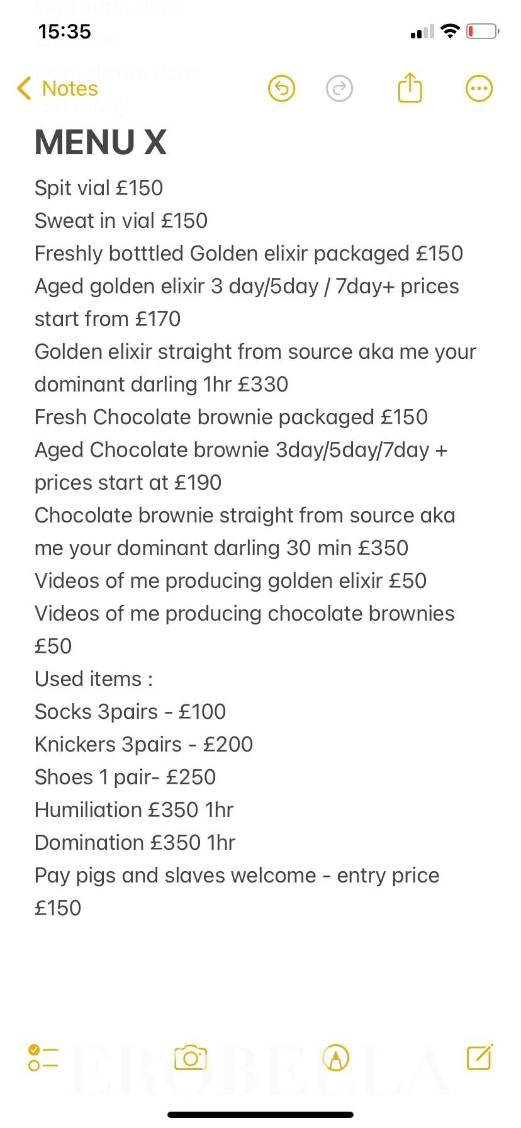Open the share sheet icon

[410, 87]
